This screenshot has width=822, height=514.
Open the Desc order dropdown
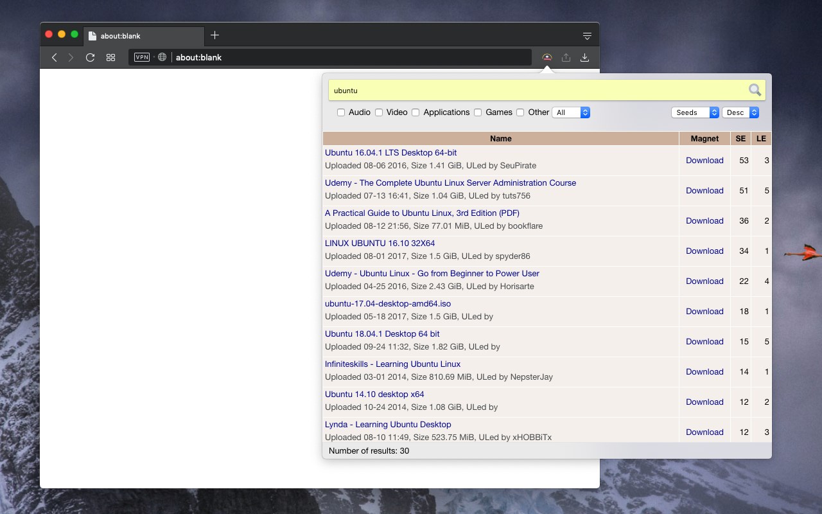coord(741,112)
